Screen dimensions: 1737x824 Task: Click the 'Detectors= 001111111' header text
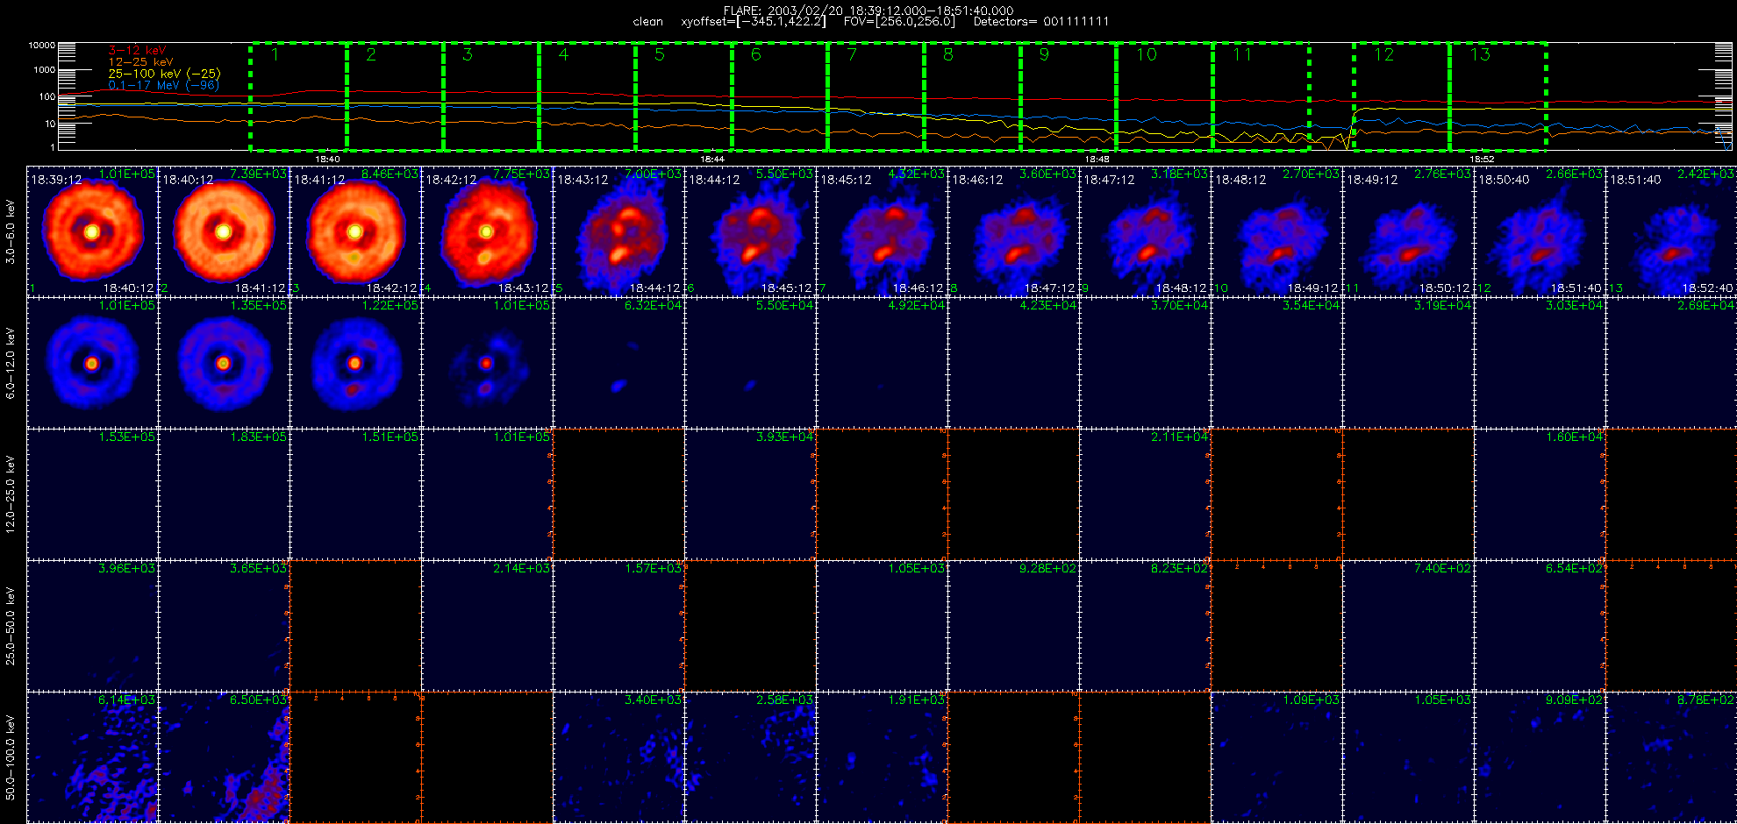coord(1041,22)
